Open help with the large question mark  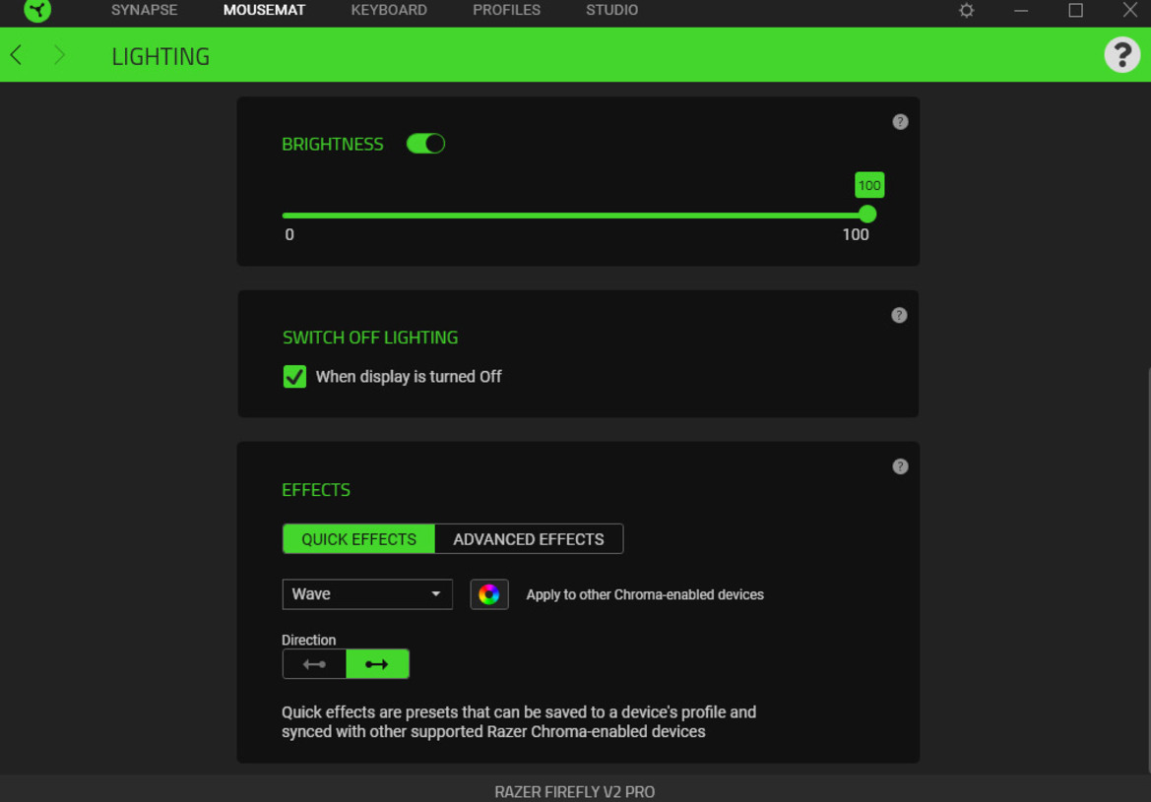(x=1122, y=54)
